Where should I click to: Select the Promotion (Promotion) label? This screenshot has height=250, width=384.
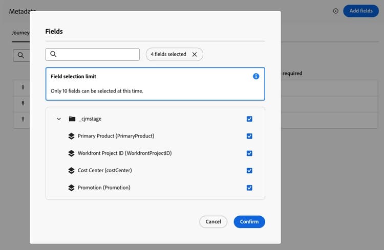(104, 188)
